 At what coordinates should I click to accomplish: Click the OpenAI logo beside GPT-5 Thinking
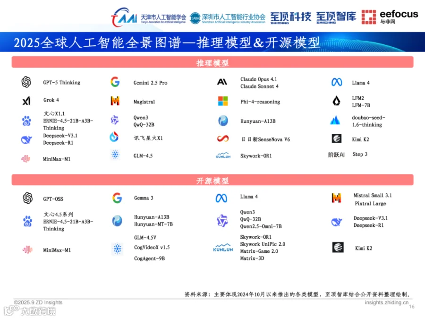tap(26, 82)
